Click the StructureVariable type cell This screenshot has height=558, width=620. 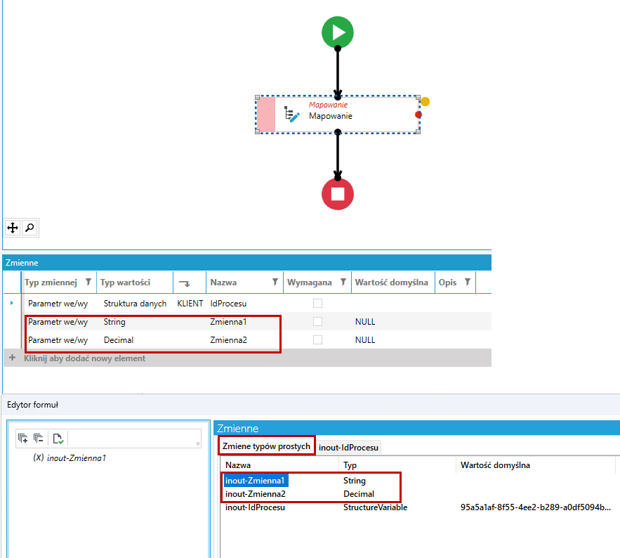pyautogui.click(x=375, y=507)
